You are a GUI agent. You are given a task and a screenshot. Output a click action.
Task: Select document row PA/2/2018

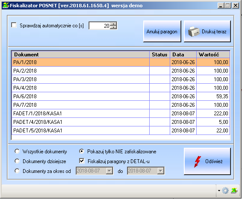point(121,71)
